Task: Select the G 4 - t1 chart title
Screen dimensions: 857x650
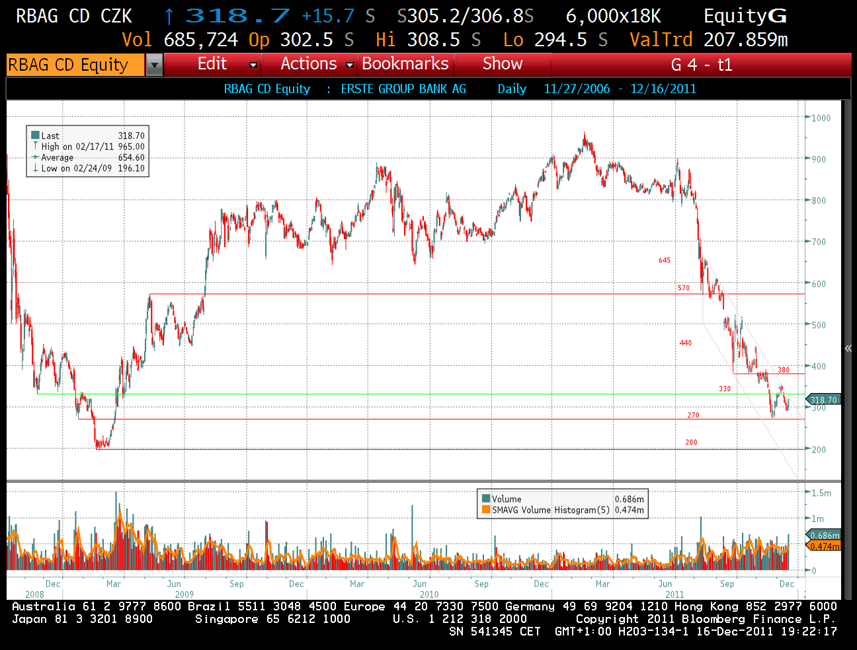Action: pos(702,65)
